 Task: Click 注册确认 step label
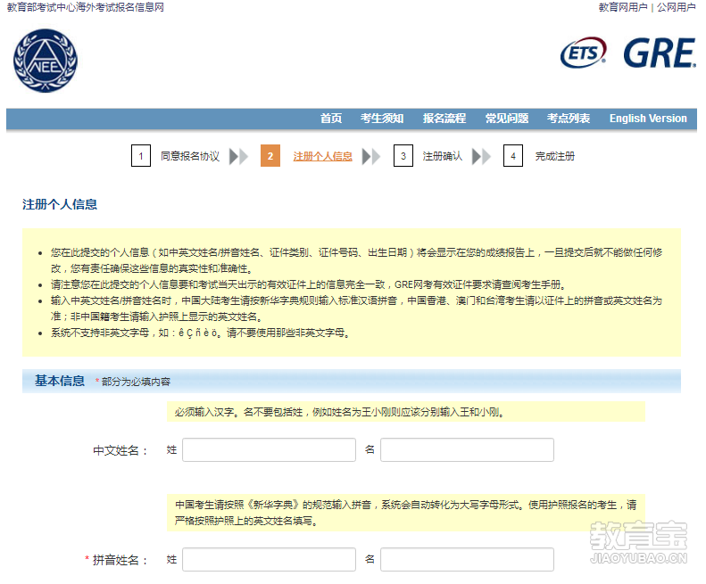pyautogui.click(x=442, y=157)
